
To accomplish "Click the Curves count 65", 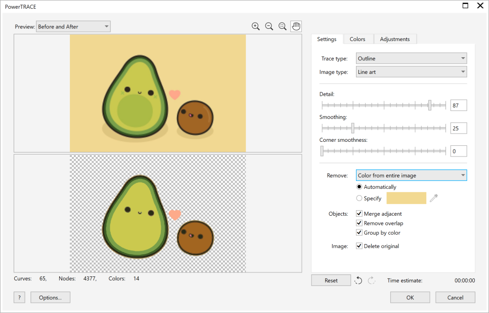I will (43, 278).
